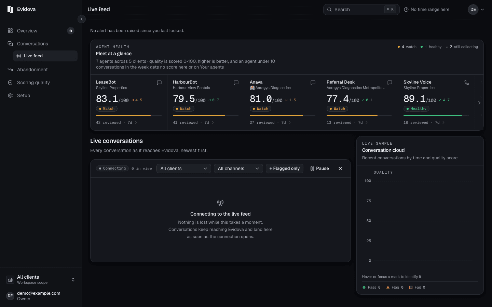The height and width of the screenshot is (307, 492).
Task: Click the Search input field
Action: (x=361, y=10)
